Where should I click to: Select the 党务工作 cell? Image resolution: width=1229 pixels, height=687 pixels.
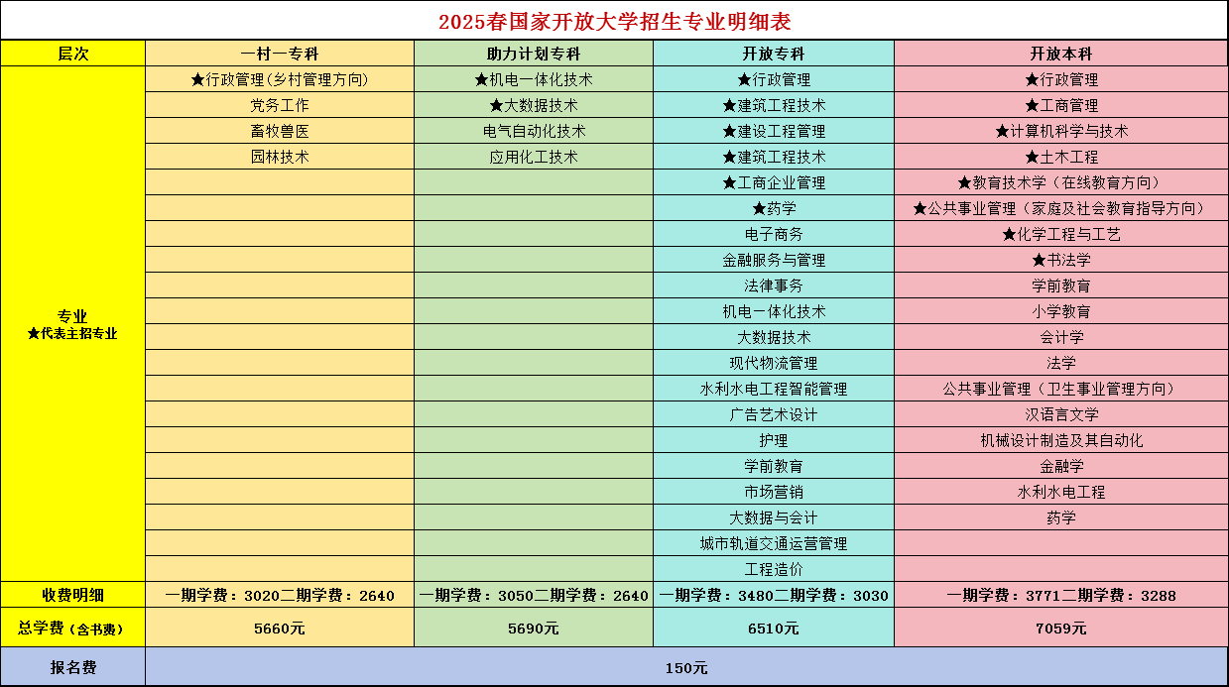tap(280, 105)
